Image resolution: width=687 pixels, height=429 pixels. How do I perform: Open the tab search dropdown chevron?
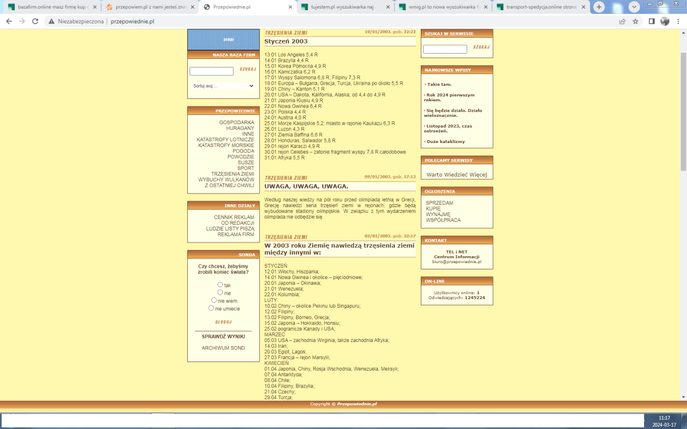[x=634, y=7]
